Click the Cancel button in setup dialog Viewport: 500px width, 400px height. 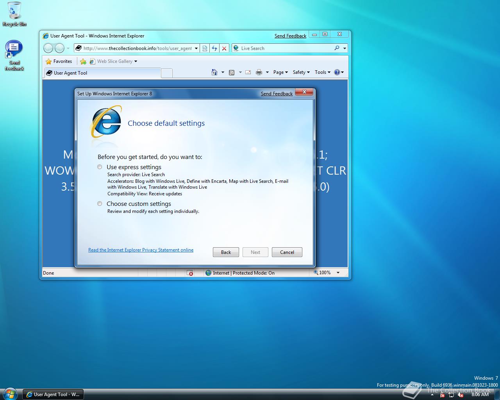click(287, 252)
